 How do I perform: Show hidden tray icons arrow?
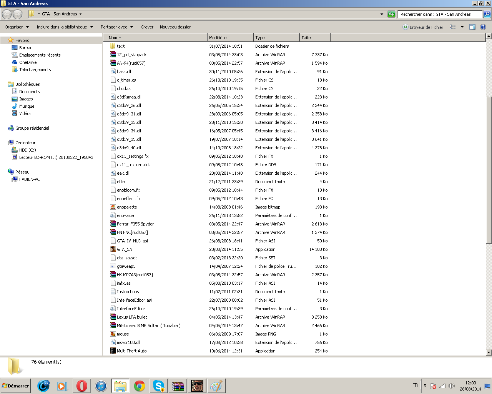[425, 385]
